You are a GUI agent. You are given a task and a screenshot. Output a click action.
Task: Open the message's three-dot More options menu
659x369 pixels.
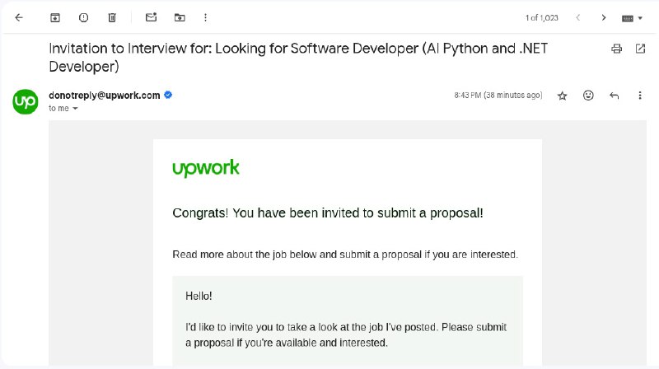point(640,96)
